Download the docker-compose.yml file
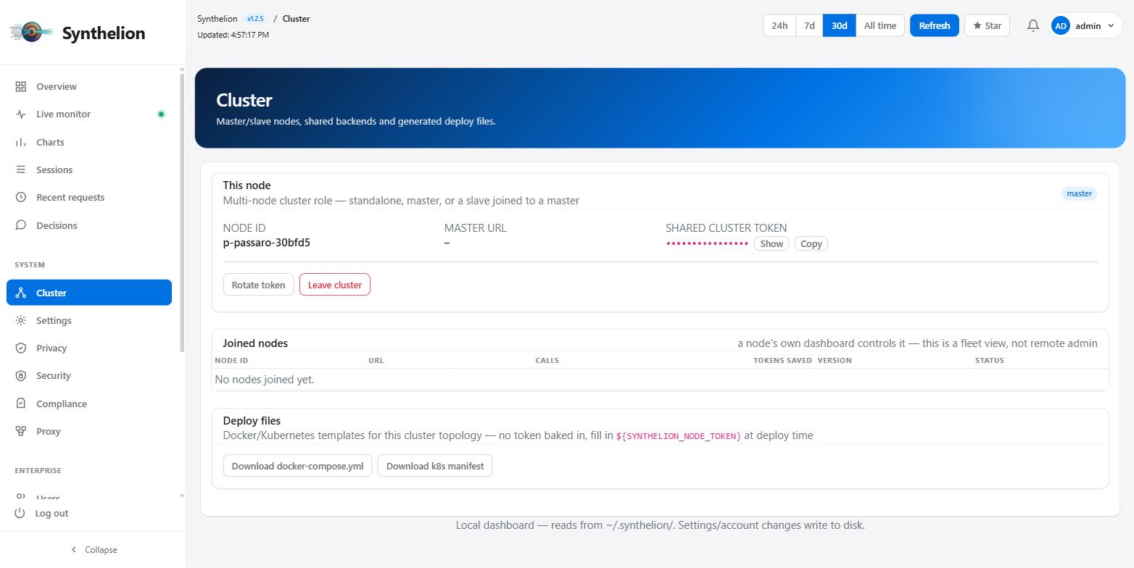1134x568 pixels. (297, 466)
